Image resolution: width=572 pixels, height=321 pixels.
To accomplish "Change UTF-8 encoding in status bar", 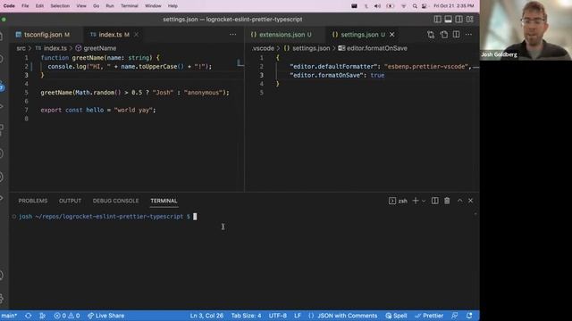I will coord(278,316).
